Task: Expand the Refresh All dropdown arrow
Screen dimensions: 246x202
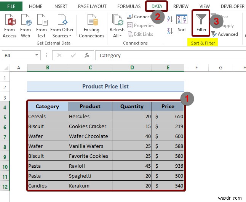Action: click(x=120, y=36)
